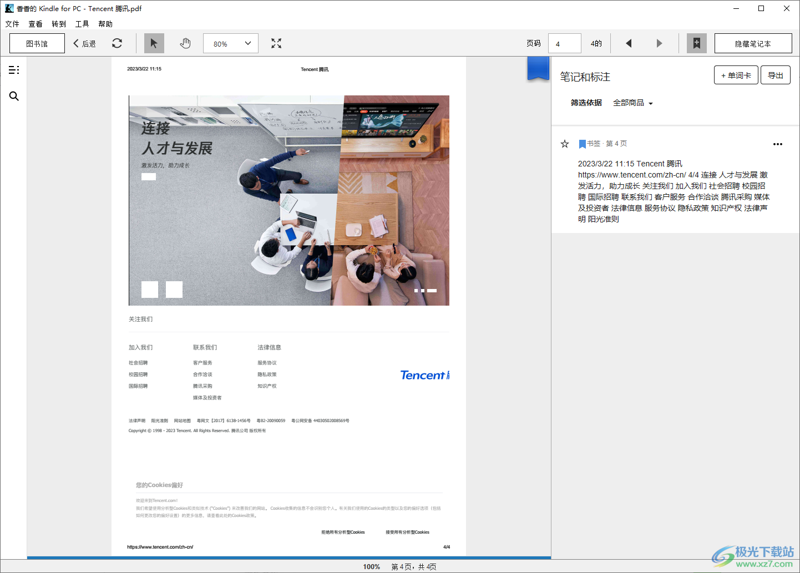Click the https://www.tencent.com/zh-cn/ footer URL
Image resolution: width=800 pixels, height=573 pixels.
[x=160, y=547]
